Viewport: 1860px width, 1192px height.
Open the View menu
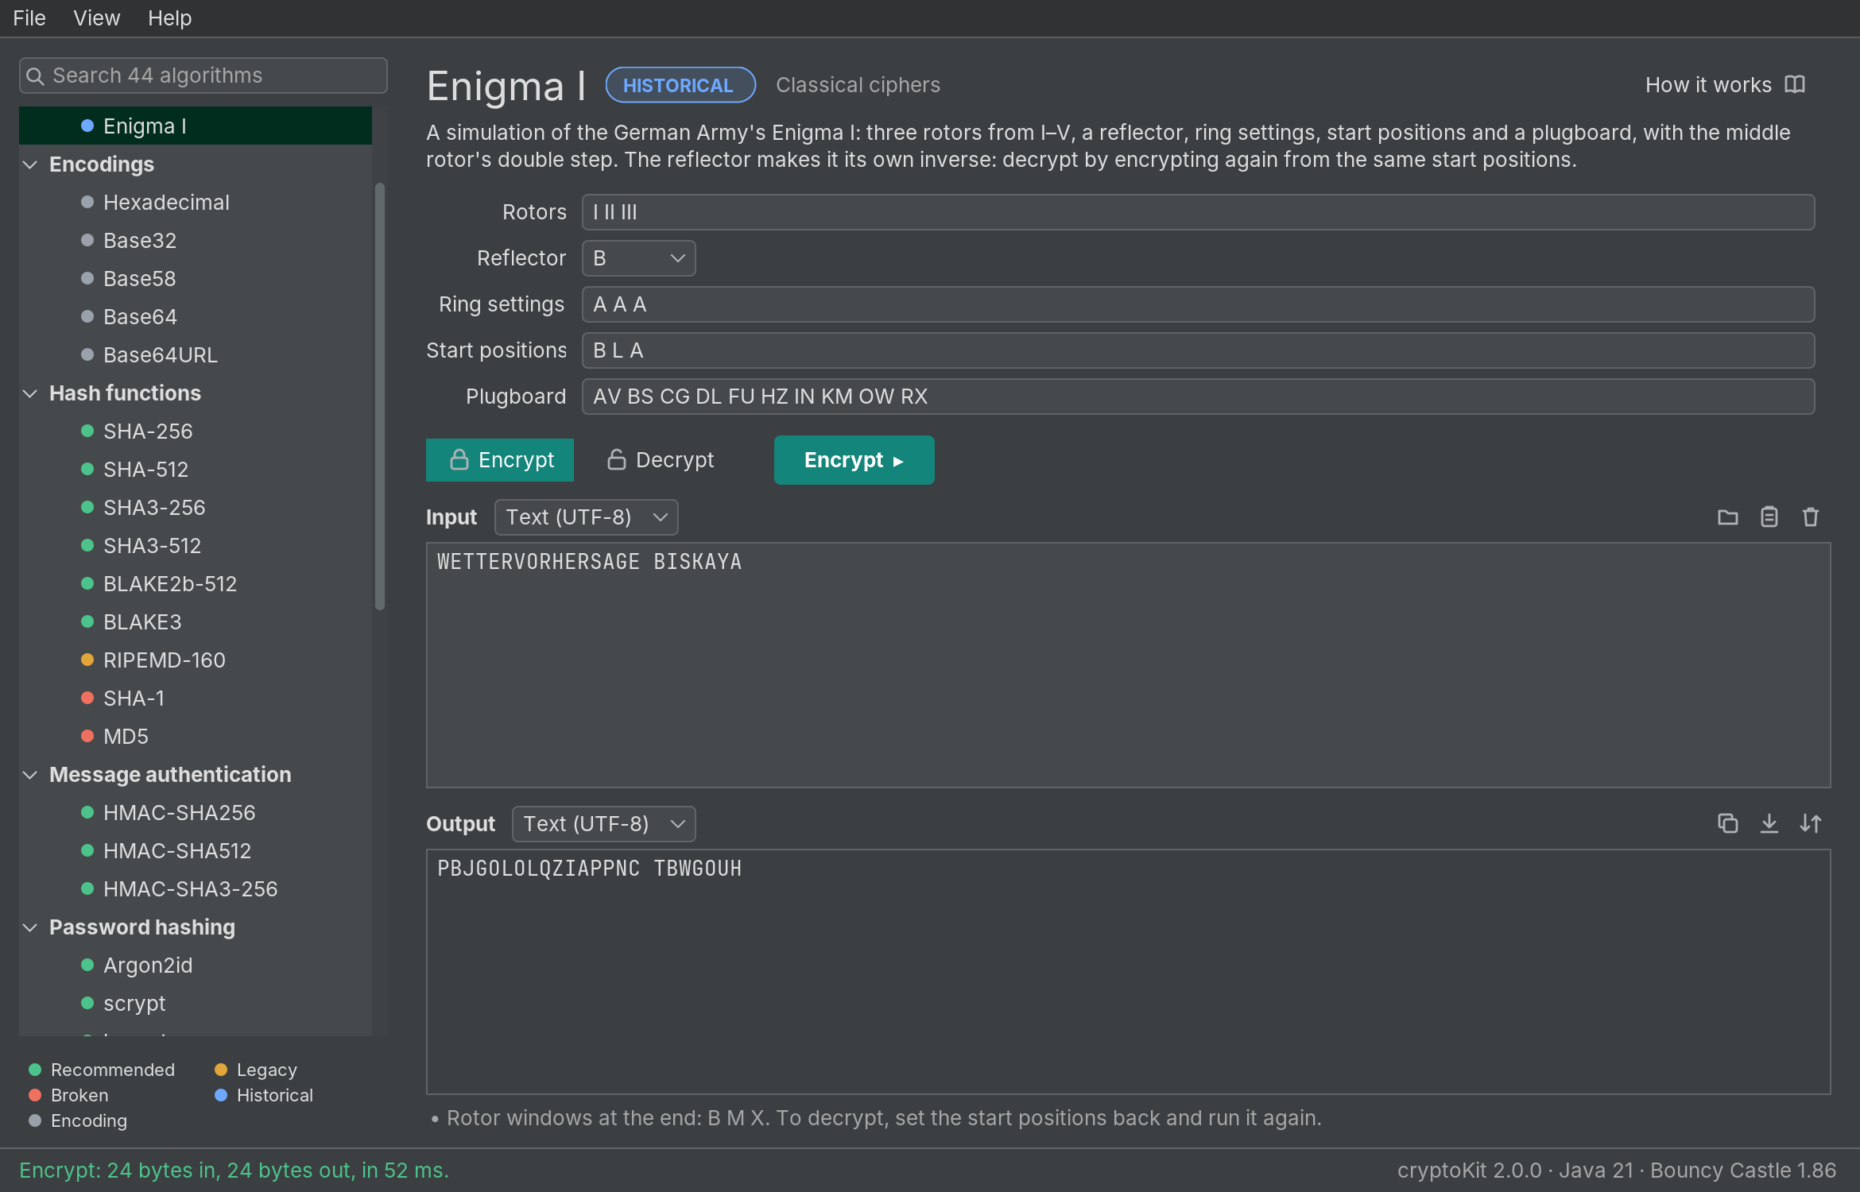[x=96, y=17]
